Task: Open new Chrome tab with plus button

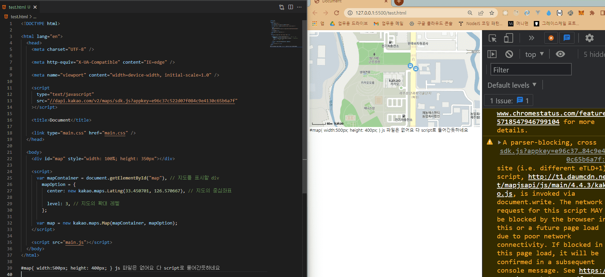Action: [x=399, y=2]
